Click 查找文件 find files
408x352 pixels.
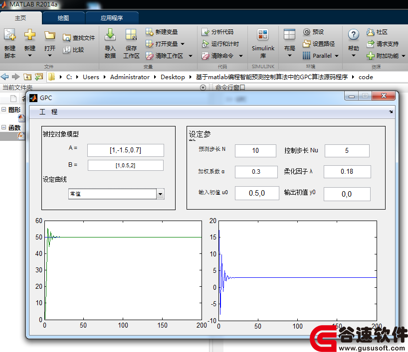point(79,38)
